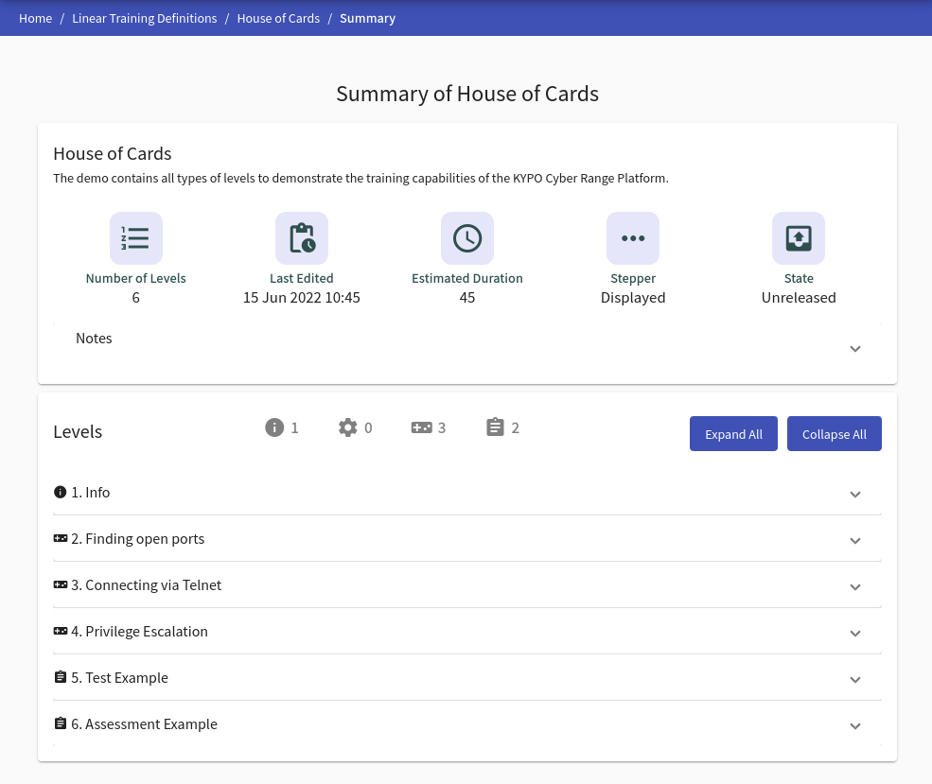Image resolution: width=932 pixels, height=784 pixels.
Task: Expand the Assessment Example chevron
Action: 854,725
